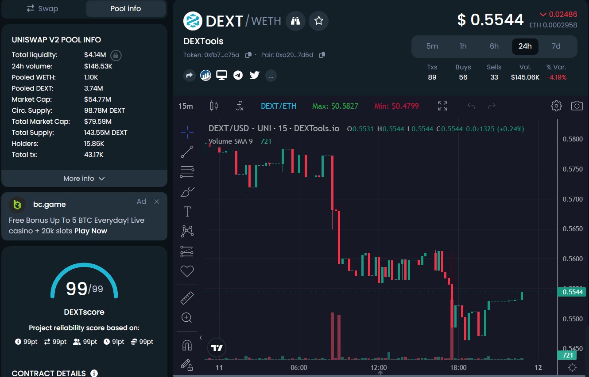Expand More info in pool panel

coord(84,179)
